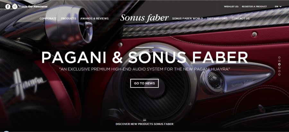Click the menu lines above Discover New Products
The height and width of the screenshot is (132, 289).
point(144,120)
